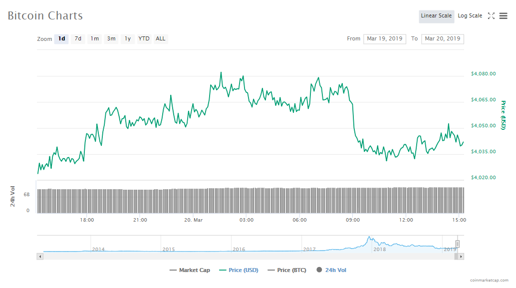
Task: Select the YTD zoom button
Action: (144, 39)
